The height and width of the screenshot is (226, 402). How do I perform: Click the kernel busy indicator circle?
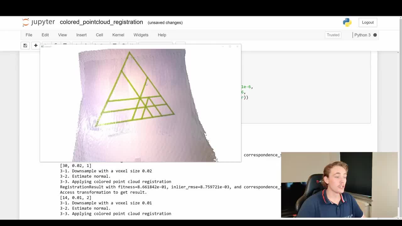pos(375,35)
